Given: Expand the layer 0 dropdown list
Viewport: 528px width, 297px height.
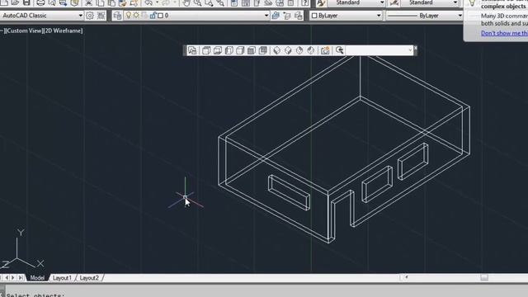Looking at the screenshot, I should click(x=266, y=16).
